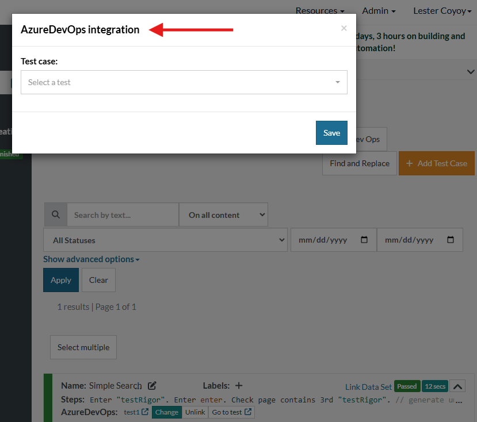Click the search magnifier icon
The image size is (477, 422).
[56, 215]
